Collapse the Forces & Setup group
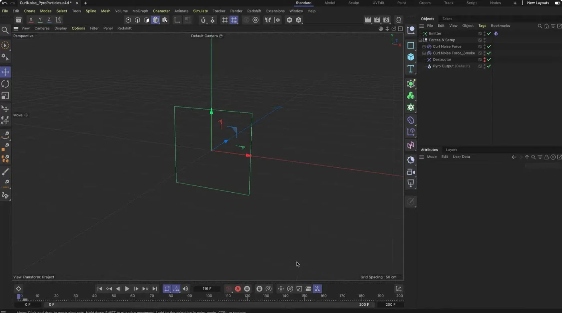The image size is (562, 313). [x=420, y=40]
